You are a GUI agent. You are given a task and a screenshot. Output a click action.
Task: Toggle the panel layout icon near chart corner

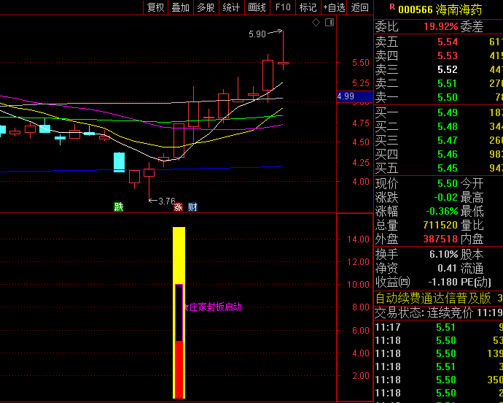coord(330,22)
